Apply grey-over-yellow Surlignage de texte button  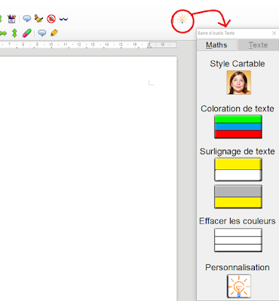[x=238, y=196]
